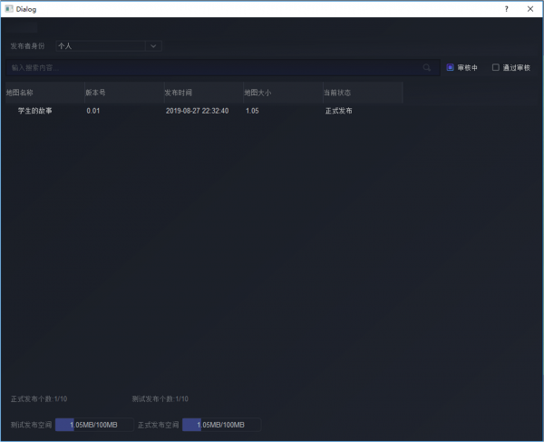Viewport: 544px width, 442px height.
Task: Click the search magnifier icon
Action: pos(427,68)
